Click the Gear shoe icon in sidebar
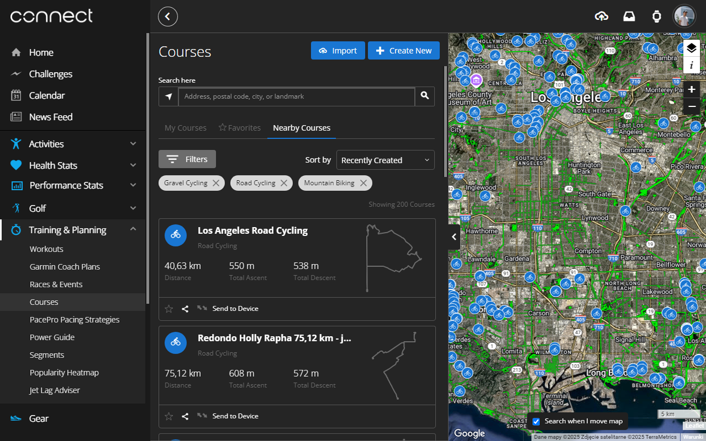 pos(16,418)
